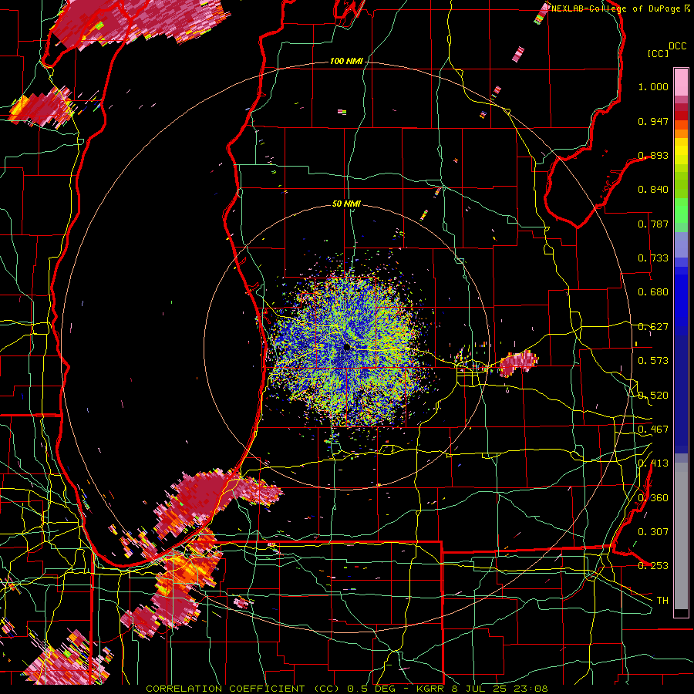Select the 0.733 scale value

[x=653, y=258]
